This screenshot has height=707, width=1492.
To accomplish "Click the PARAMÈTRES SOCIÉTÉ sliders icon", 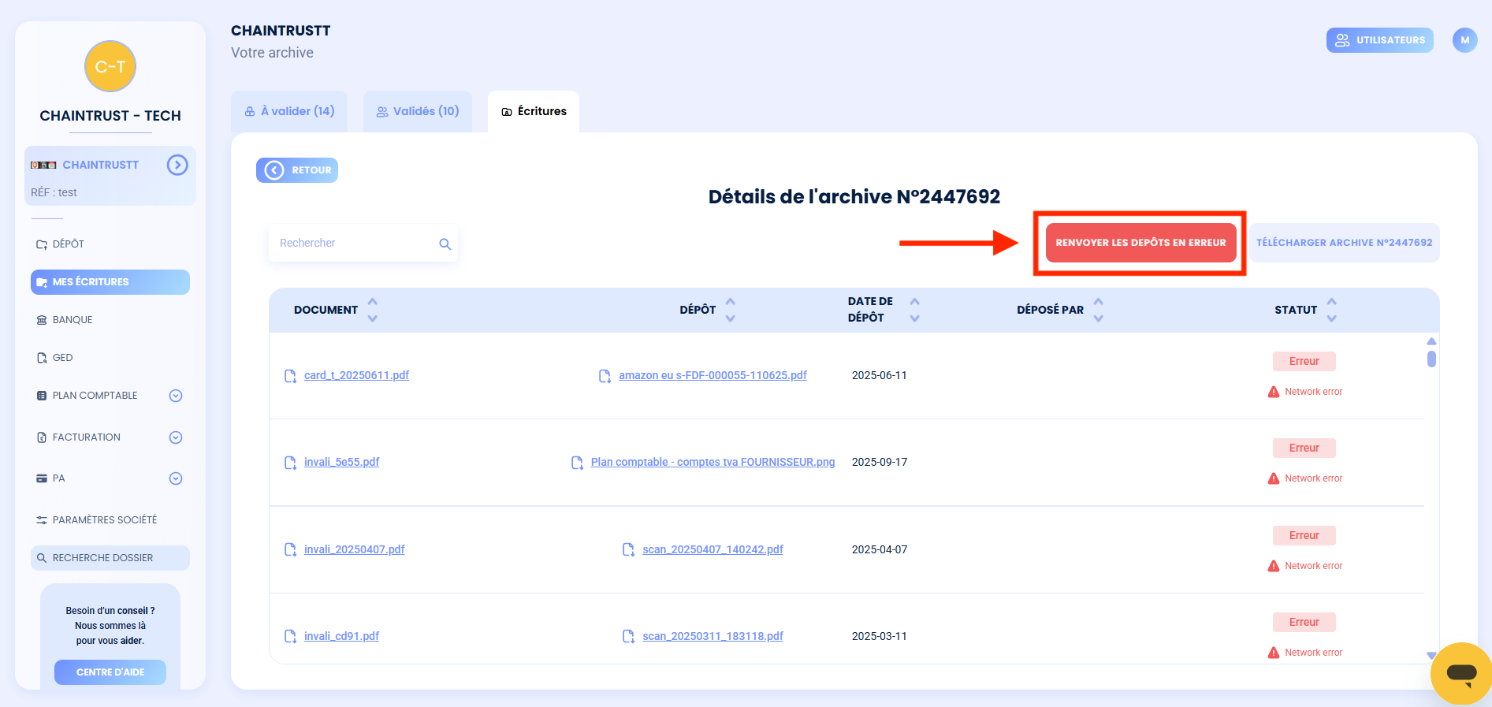I will 42,520.
